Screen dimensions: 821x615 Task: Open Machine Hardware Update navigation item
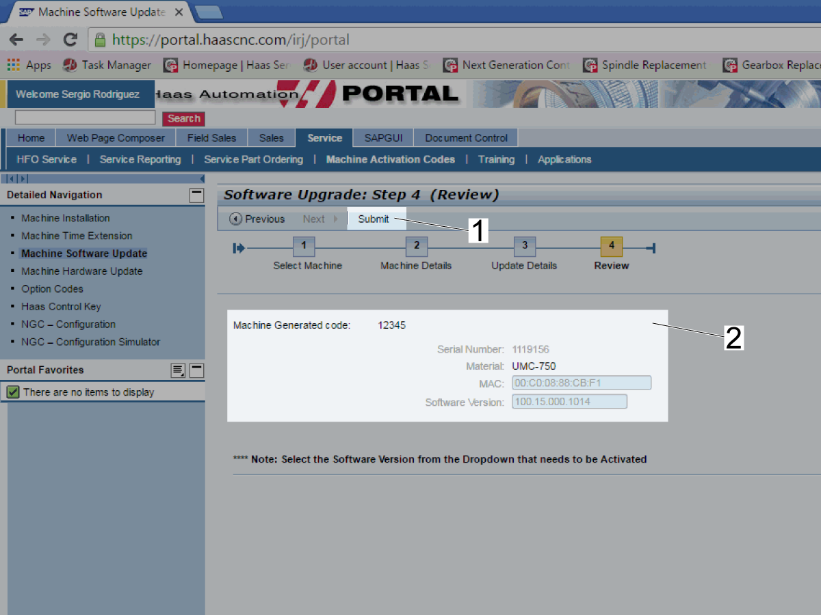point(82,271)
